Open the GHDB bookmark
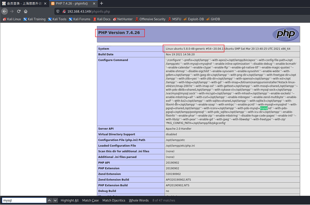This screenshot has width=310, height=205. (213, 19)
